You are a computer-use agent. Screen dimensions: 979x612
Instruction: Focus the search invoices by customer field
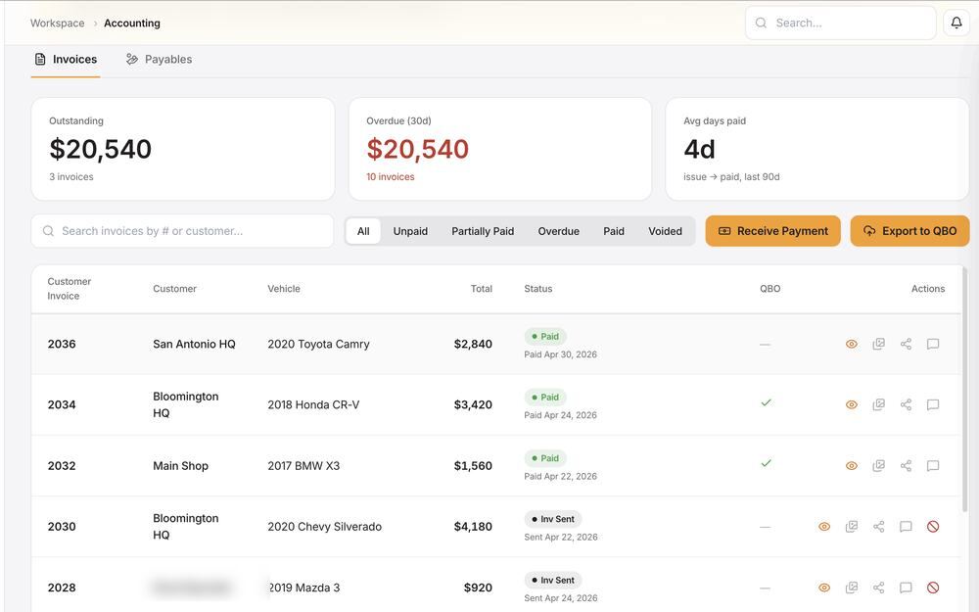[182, 231]
